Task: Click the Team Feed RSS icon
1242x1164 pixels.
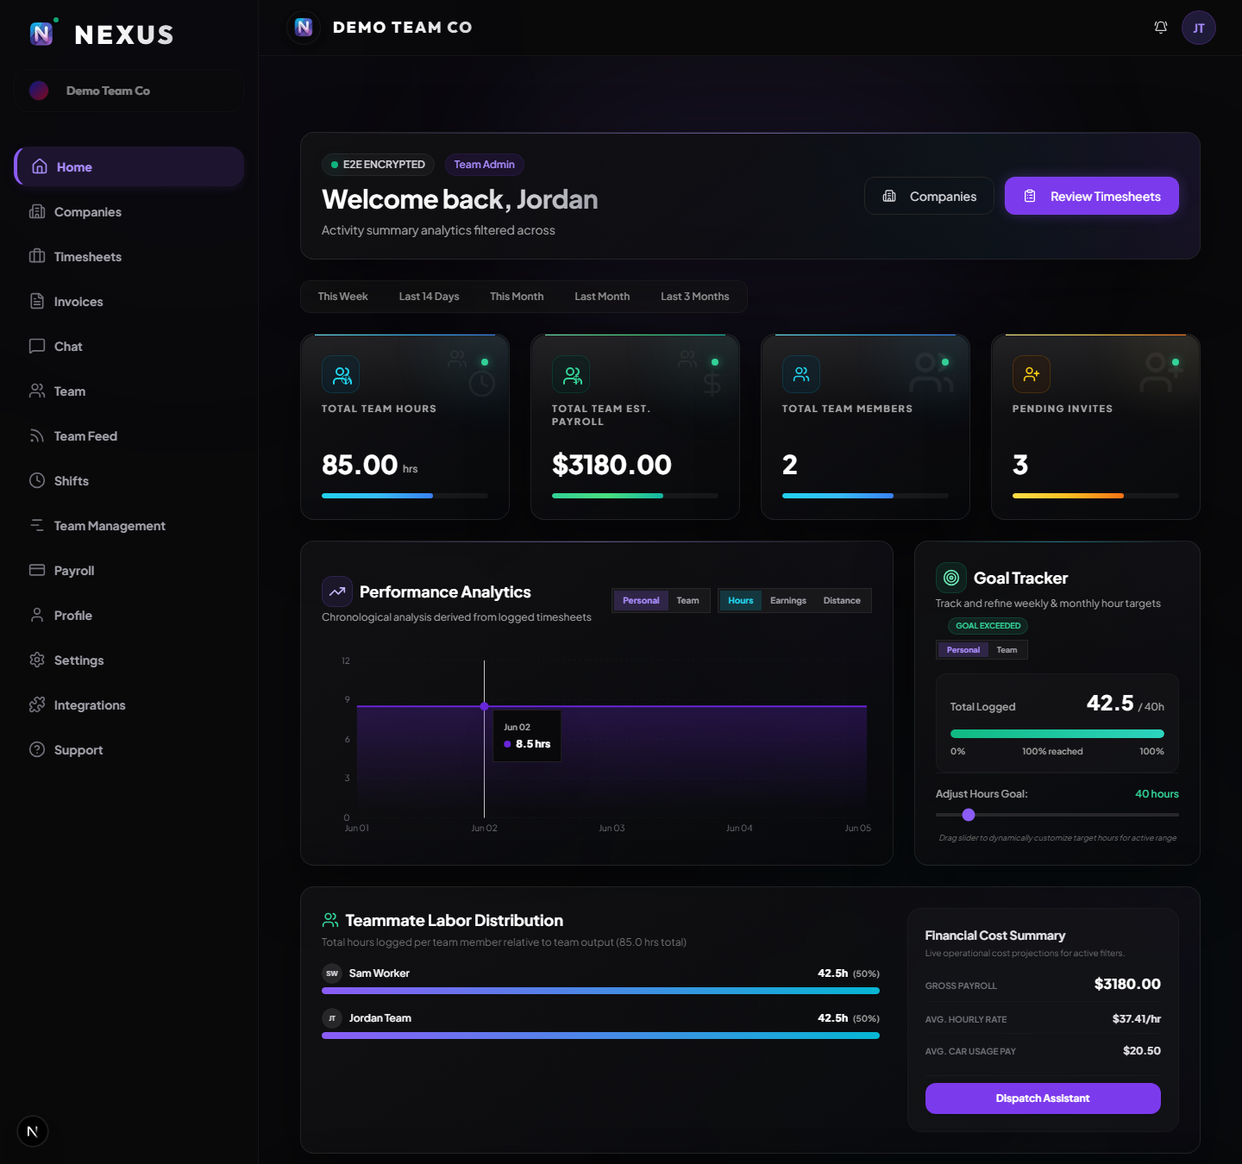Action: point(37,435)
